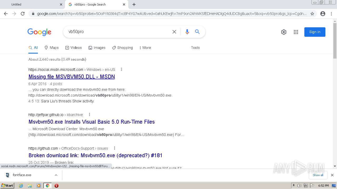Open options for the github.com result

click(x=115, y=148)
